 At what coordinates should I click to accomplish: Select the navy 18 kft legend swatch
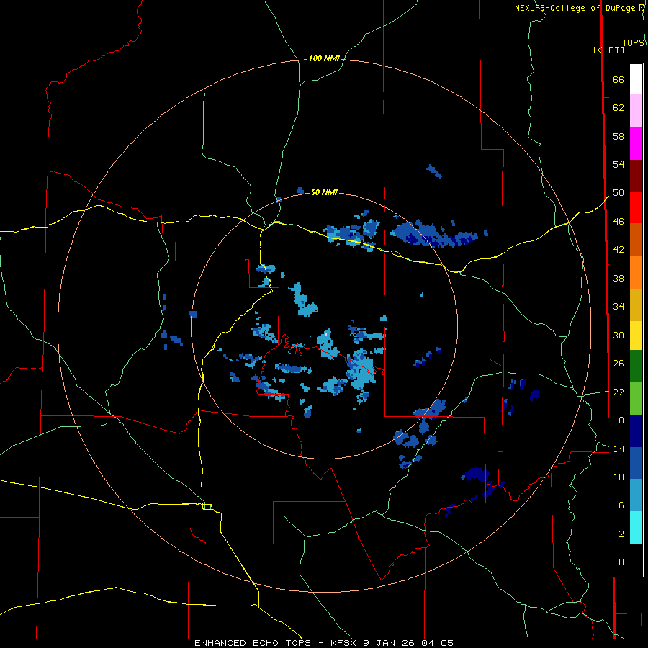pyautogui.click(x=636, y=431)
